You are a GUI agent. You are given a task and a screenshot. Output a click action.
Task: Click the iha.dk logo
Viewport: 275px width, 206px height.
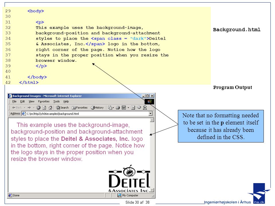[x=259, y=193]
